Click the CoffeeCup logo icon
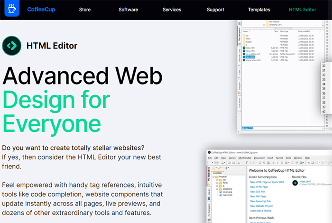The height and width of the screenshot is (223, 332). [12, 9]
